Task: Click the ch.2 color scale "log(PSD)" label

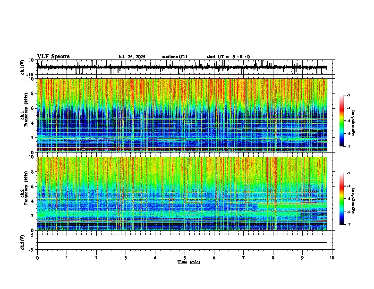Action: pyautogui.click(x=354, y=201)
